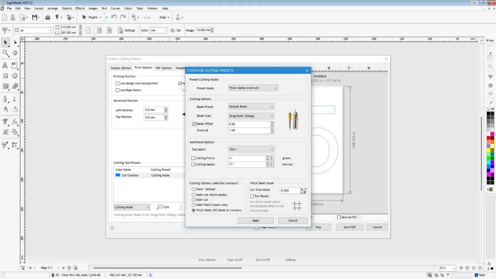The height and width of the screenshot is (279, 496).
Task: Select the Rectangle shape tool
Action: (x=6, y=76)
